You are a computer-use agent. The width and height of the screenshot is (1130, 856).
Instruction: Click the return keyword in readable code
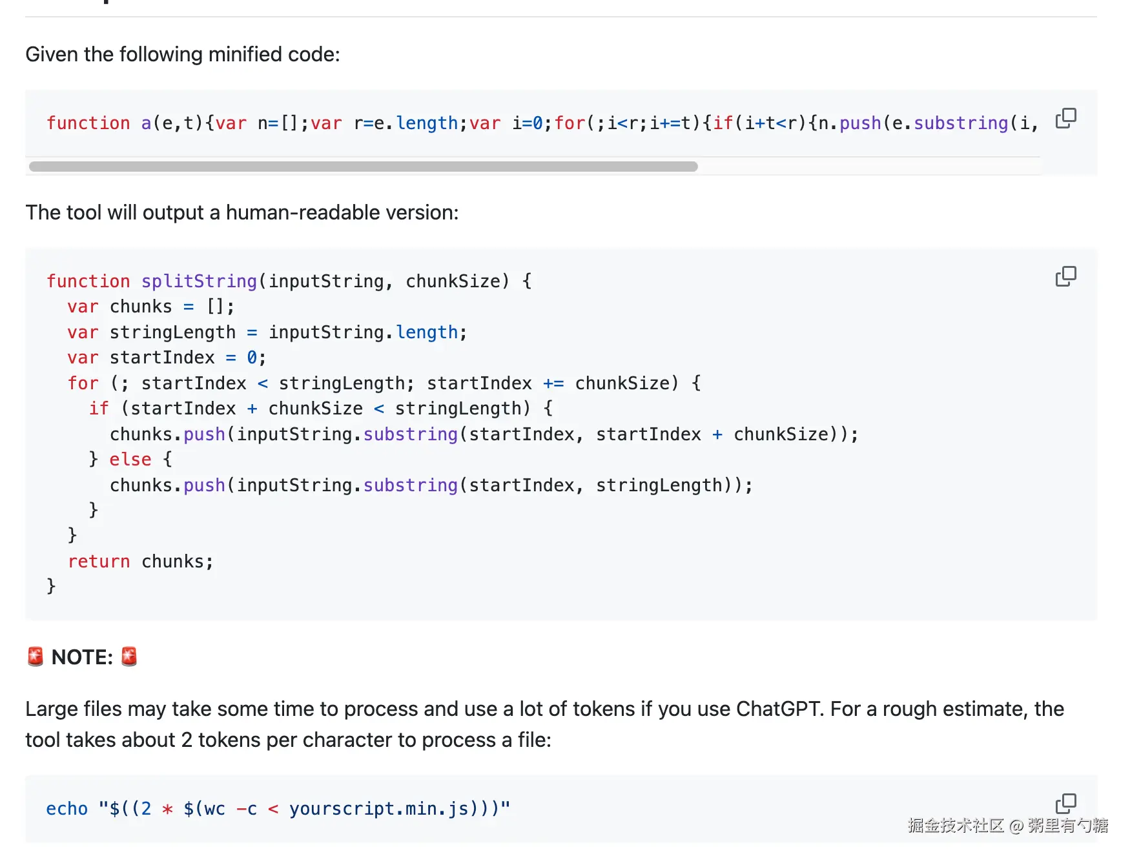[x=99, y=561]
